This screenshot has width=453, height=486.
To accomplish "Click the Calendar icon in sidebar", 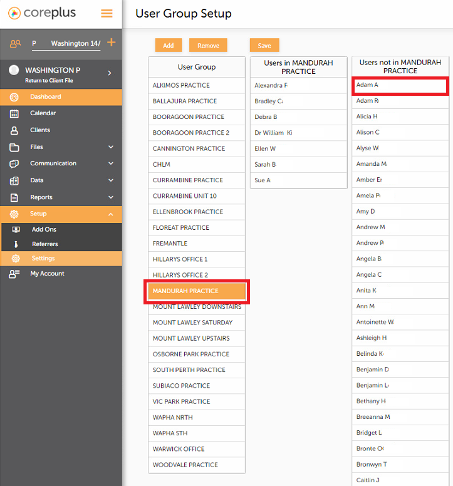I will click(x=15, y=113).
